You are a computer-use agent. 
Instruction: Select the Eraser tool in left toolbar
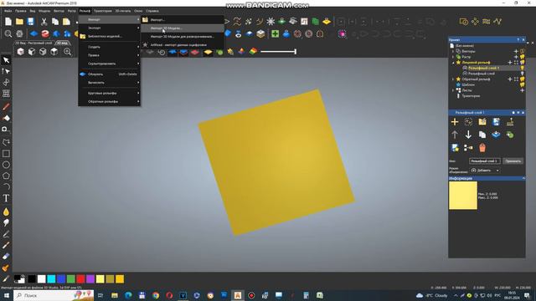tap(6, 257)
